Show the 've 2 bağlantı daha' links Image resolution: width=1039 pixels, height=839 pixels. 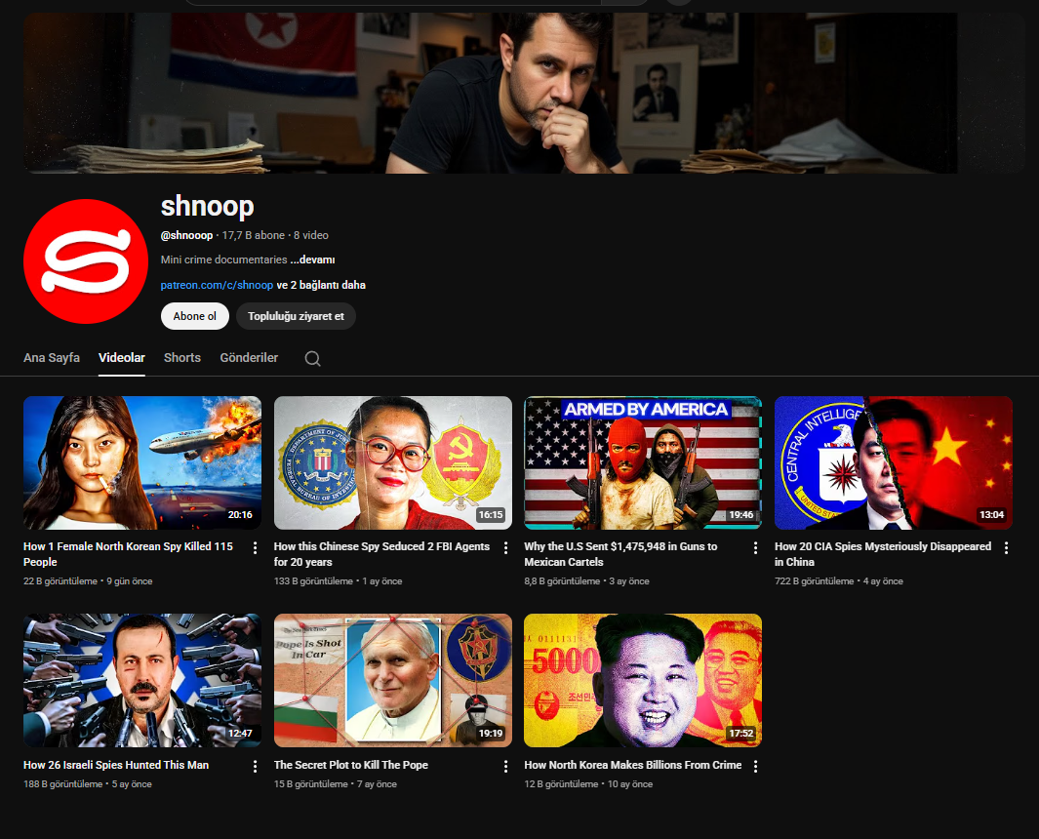point(321,285)
